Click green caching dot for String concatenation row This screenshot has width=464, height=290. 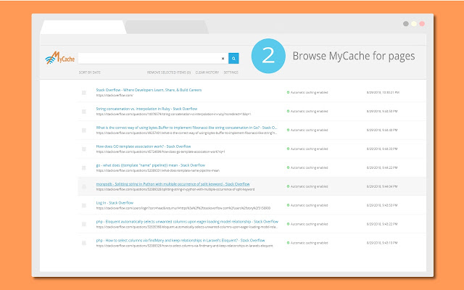tap(288, 111)
